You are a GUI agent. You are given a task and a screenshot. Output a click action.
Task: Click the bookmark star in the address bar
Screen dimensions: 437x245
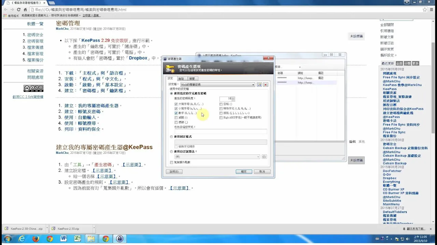pos(425,10)
